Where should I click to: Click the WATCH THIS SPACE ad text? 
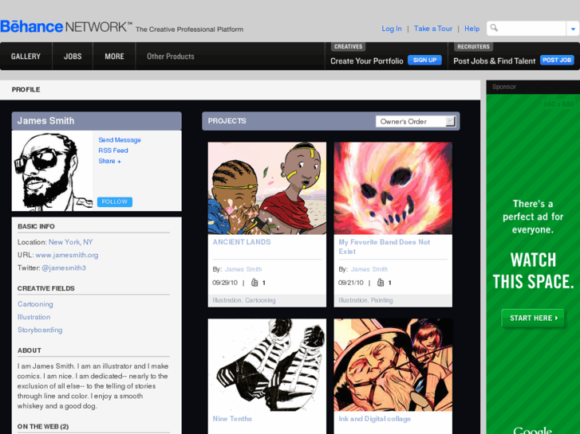point(533,271)
